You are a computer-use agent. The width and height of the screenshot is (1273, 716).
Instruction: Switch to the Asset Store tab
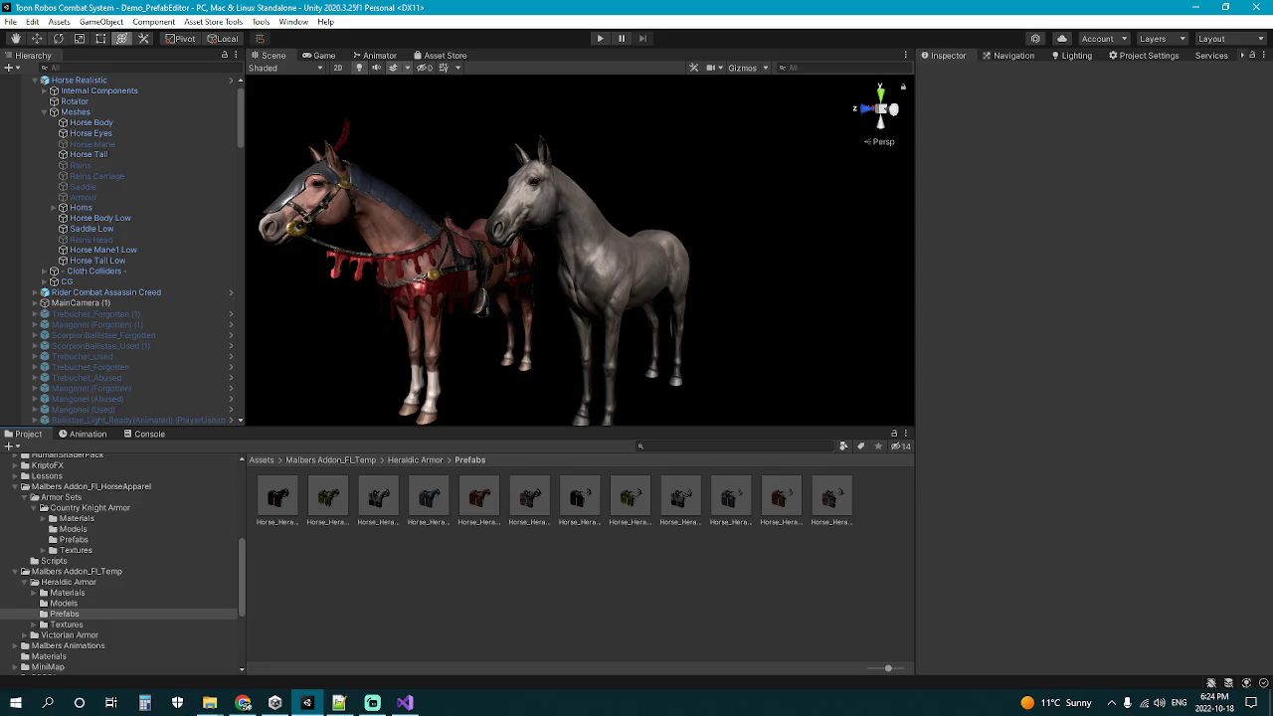[x=440, y=56]
